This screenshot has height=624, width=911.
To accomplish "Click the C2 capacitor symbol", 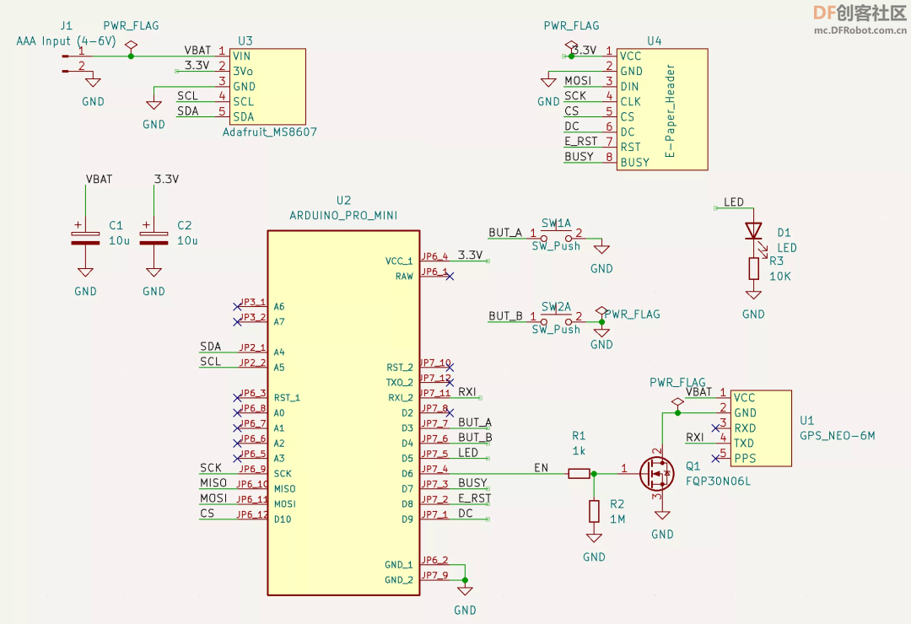I will click(154, 238).
